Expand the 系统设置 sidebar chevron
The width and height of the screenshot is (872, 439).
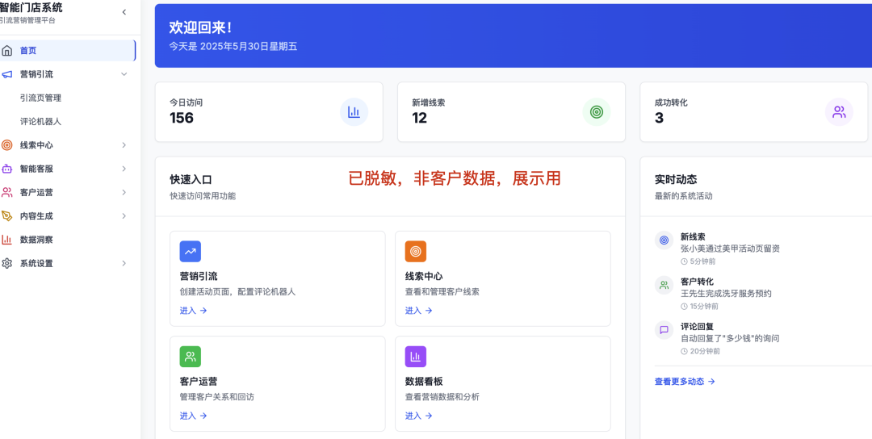click(124, 263)
